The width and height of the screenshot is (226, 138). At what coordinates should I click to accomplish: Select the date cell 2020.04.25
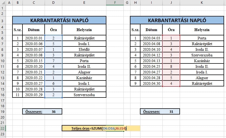(x=152, y=66)
